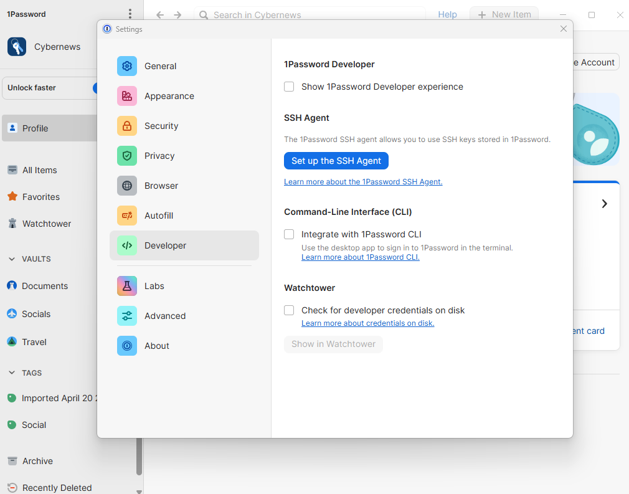Collapse the TAGS section
This screenshot has height=494, width=629.
pos(12,373)
